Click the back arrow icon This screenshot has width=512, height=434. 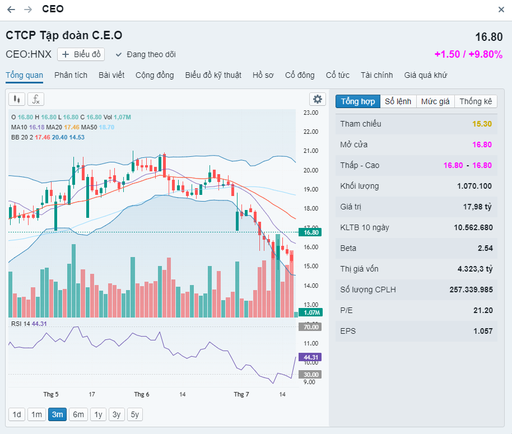pos(11,10)
